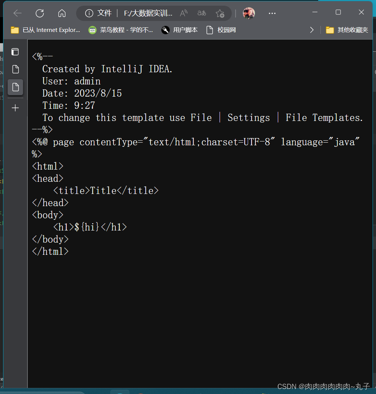
Task: Open the browser home page
Action: (x=62, y=13)
